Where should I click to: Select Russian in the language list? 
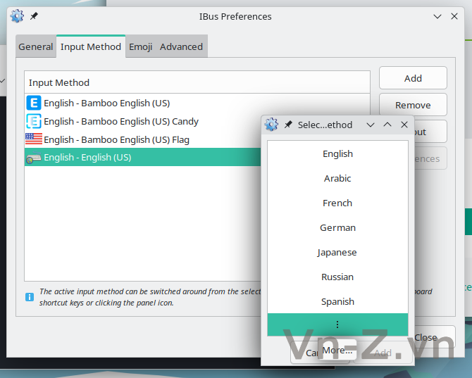pyautogui.click(x=337, y=277)
